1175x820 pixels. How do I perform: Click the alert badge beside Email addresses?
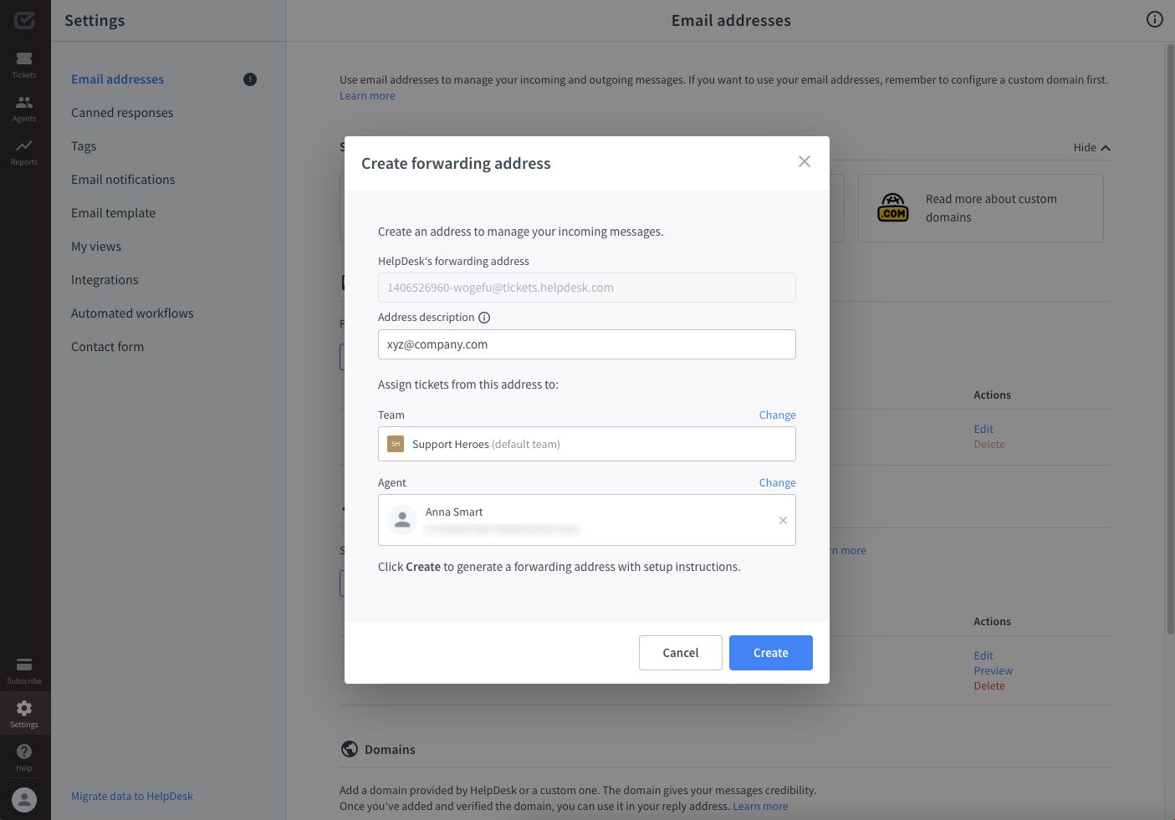click(x=250, y=79)
